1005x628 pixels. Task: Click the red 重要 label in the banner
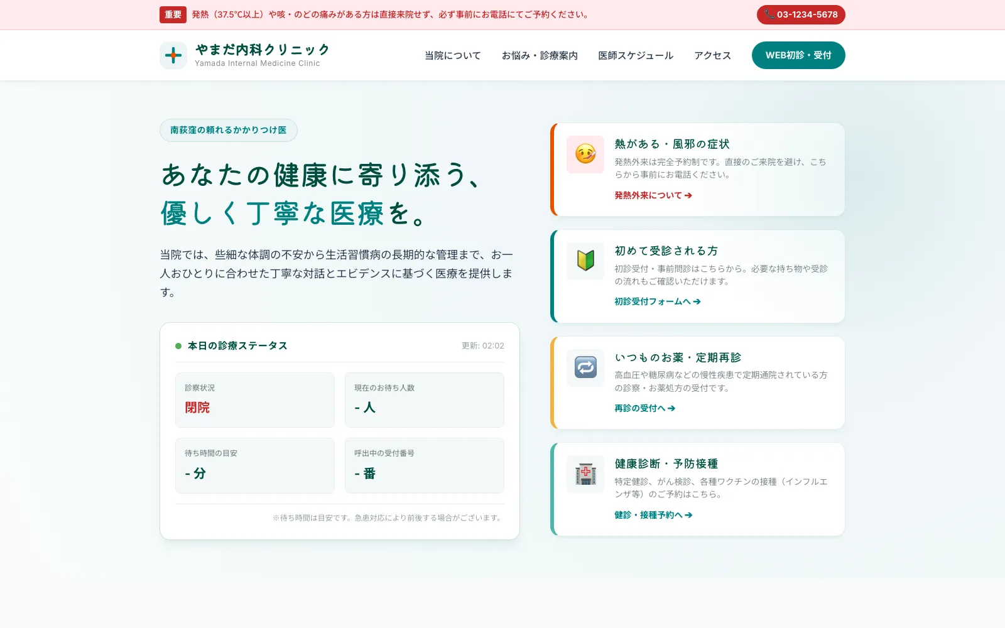coord(173,14)
